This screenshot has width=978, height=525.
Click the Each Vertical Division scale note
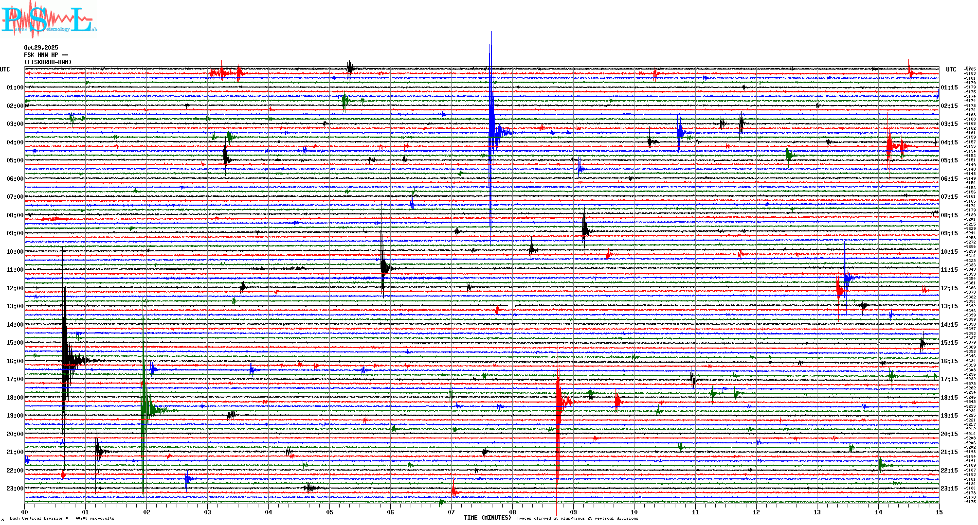click(x=62, y=518)
